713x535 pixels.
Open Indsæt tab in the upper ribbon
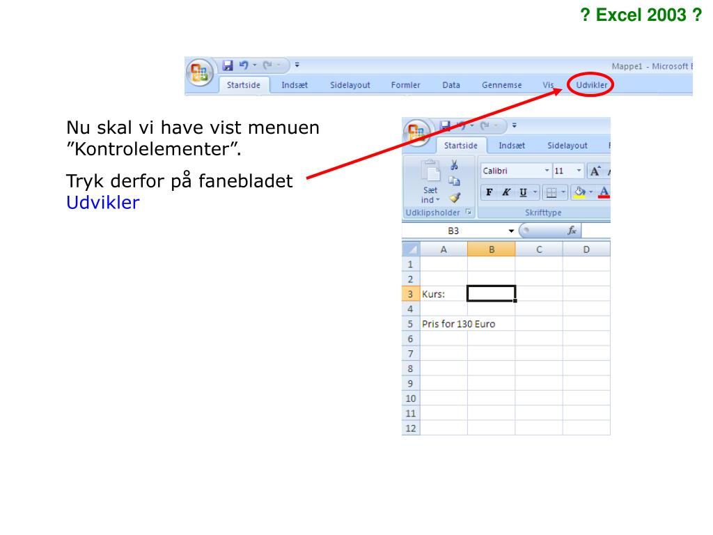[295, 85]
